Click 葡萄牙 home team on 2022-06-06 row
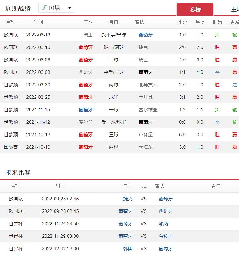This screenshot has width=239, height=254. 86,60
